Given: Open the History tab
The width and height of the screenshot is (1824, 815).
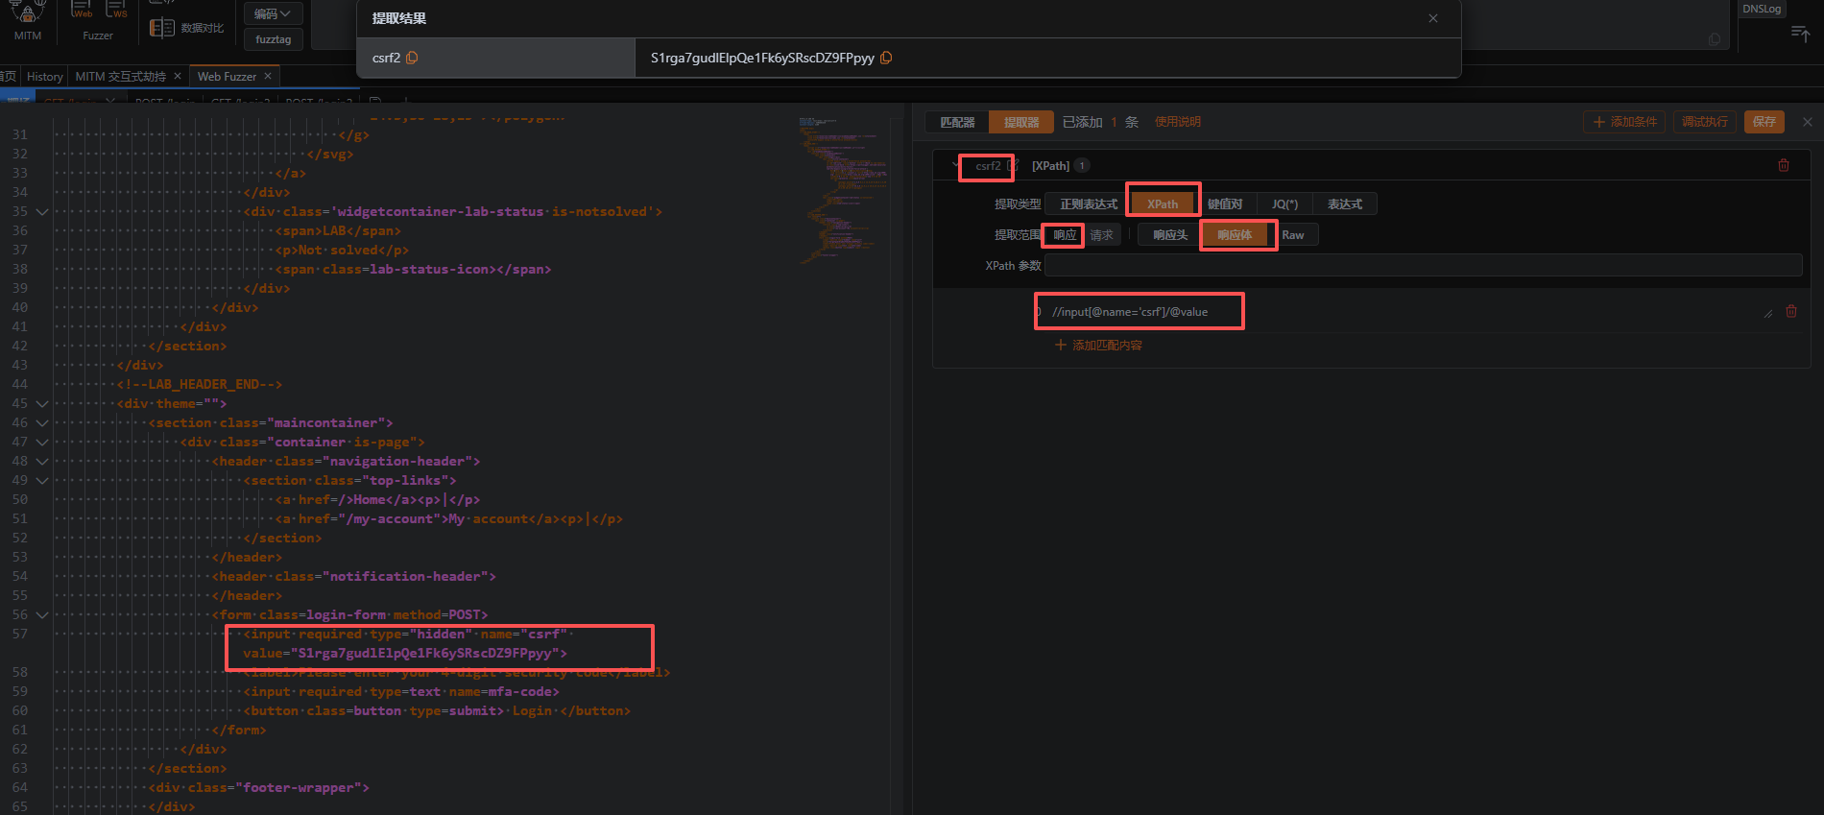Looking at the screenshot, I should tap(44, 76).
